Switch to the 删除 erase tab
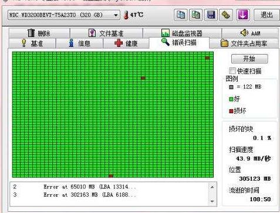 [x=39, y=33]
